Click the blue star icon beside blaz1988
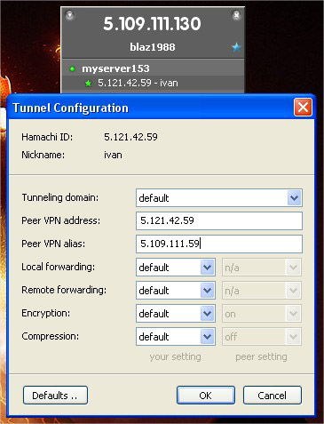The image size is (324, 424). pos(236,47)
